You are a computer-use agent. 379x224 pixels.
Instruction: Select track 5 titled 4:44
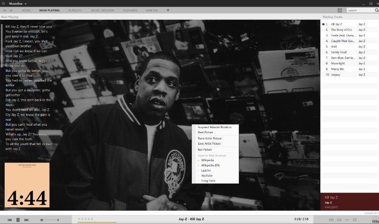click(x=349, y=46)
